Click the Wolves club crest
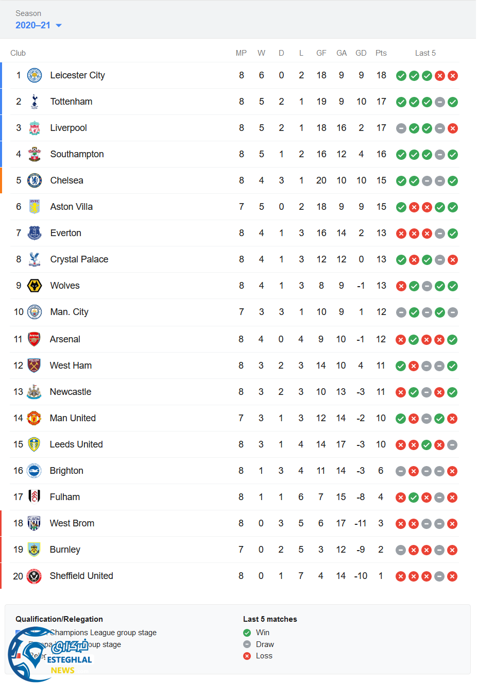The image size is (477, 696). click(x=35, y=286)
